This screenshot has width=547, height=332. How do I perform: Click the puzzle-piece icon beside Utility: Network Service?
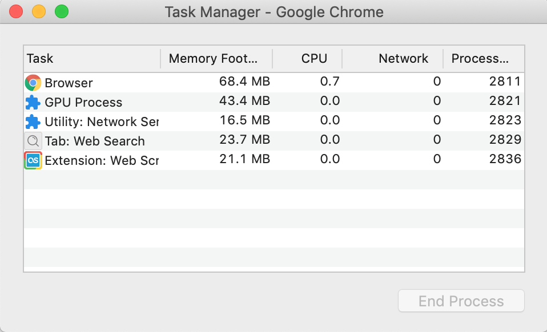click(33, 122)
